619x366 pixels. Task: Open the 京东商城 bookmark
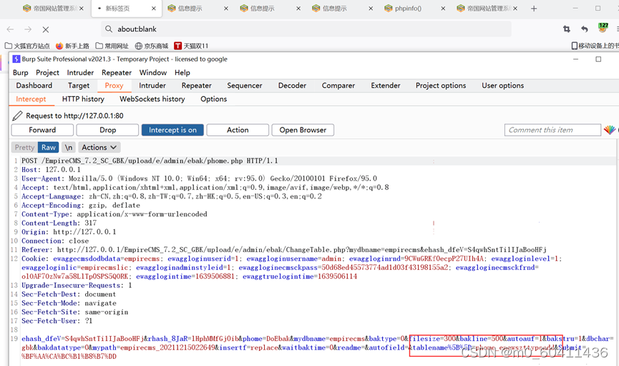click(x=152, y=46)
